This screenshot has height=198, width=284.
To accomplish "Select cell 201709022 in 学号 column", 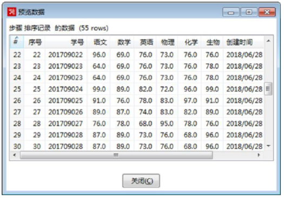I will click(65, 55).
